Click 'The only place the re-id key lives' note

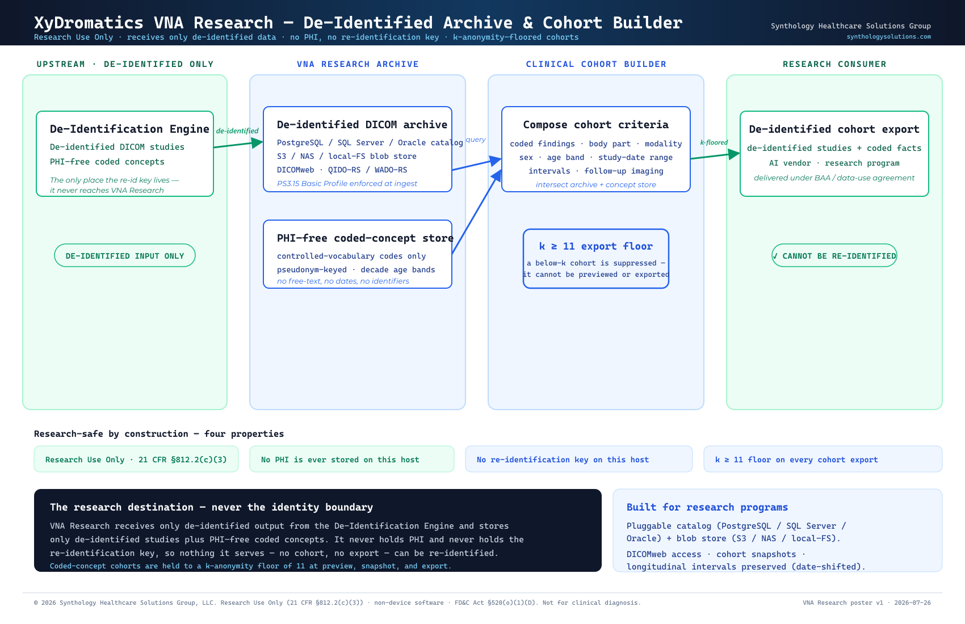(x=114, y=180)
